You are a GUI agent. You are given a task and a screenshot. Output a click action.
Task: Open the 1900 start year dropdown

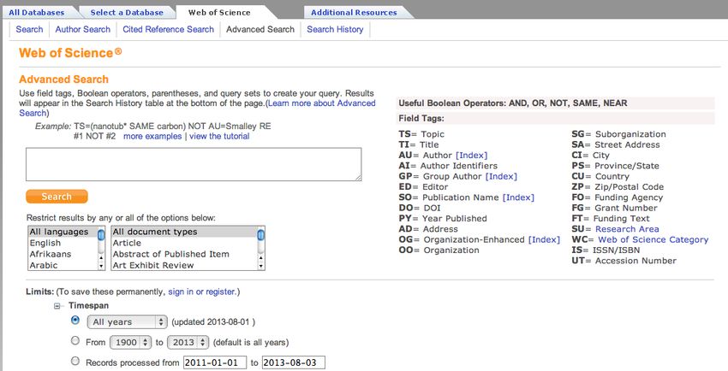click(x=130, y=342)
